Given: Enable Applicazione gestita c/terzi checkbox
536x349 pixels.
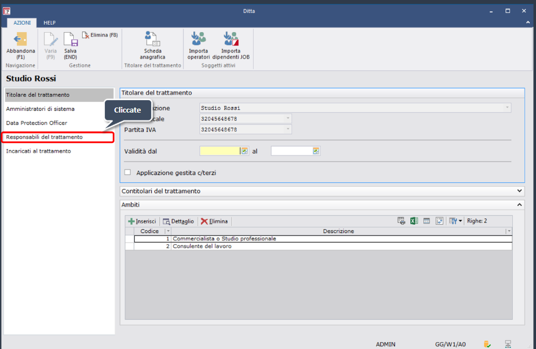Looking at the screenshot, I should tap(127, 172).
